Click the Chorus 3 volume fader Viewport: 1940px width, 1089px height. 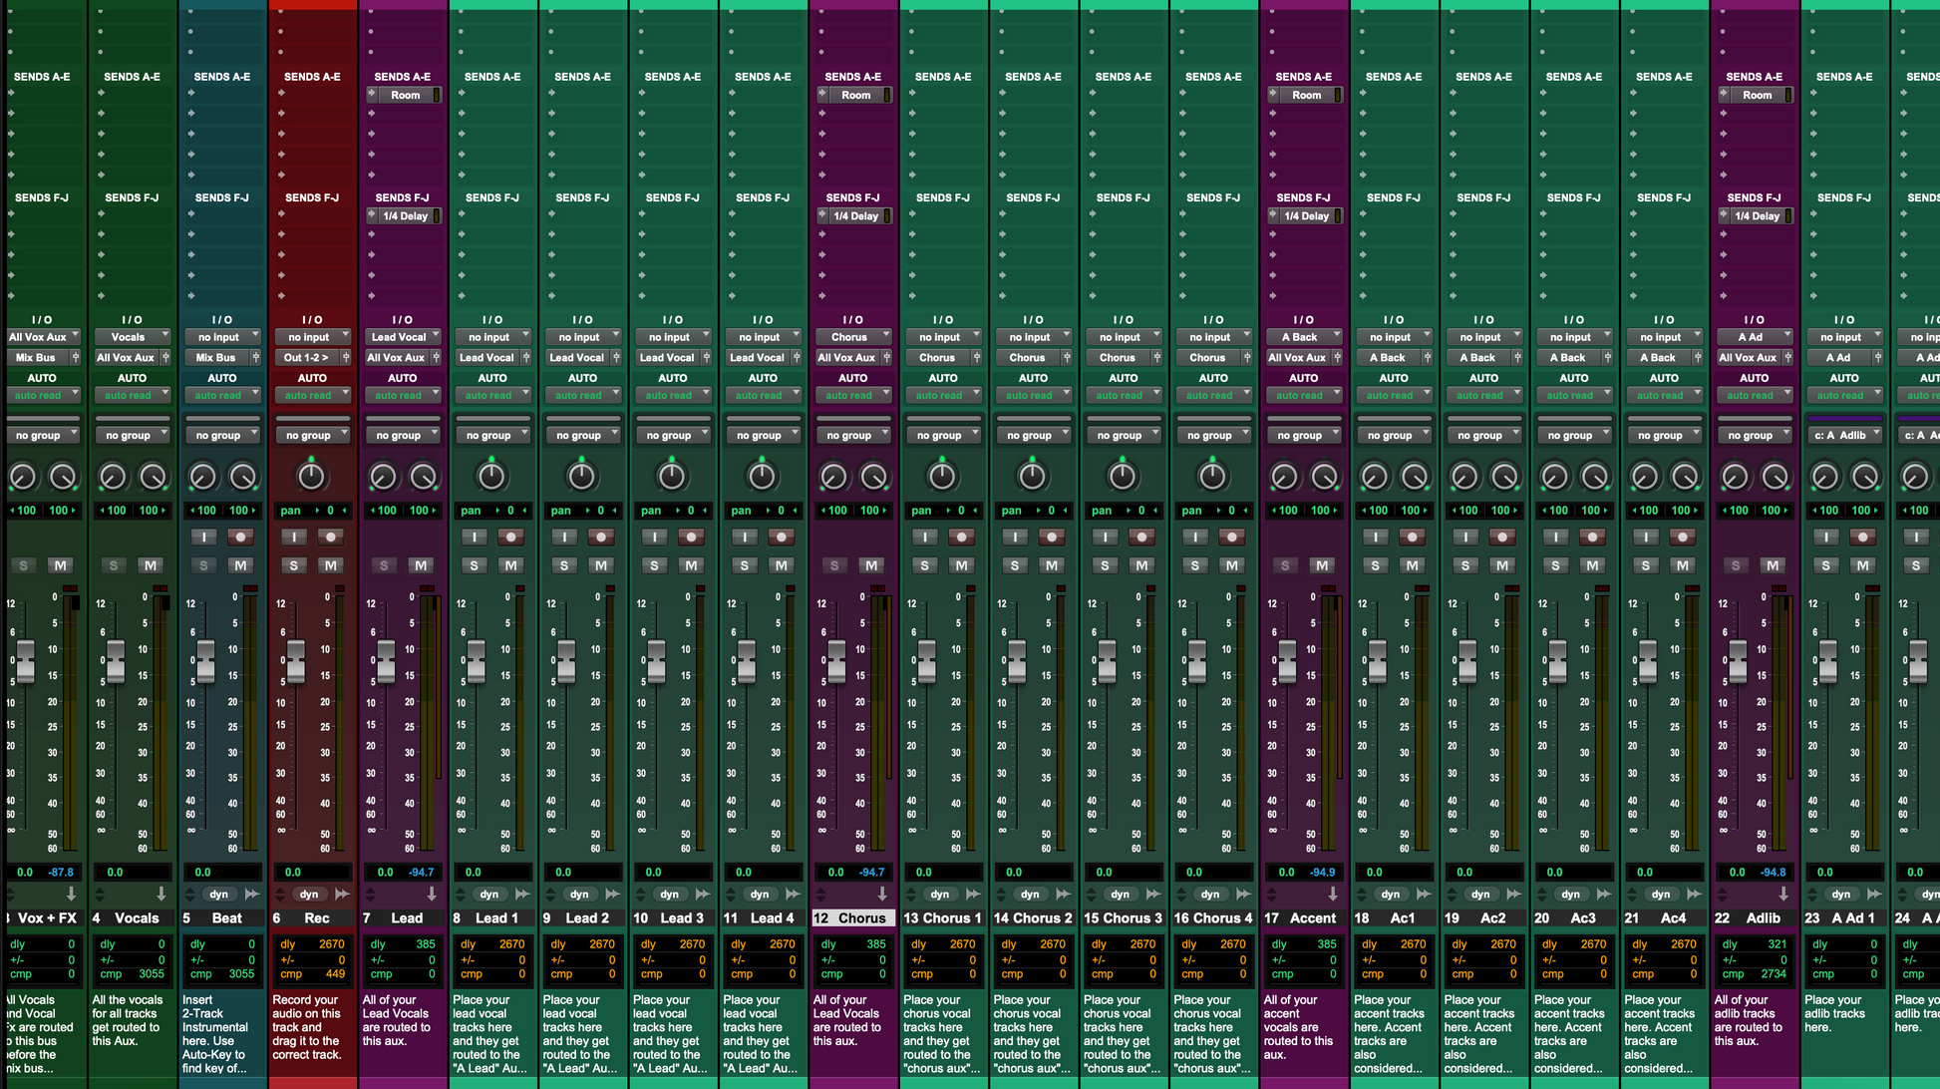[1107, 662]
